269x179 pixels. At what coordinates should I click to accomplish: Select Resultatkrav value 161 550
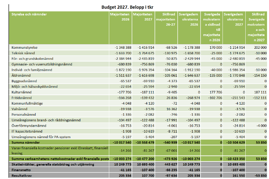tap(238, 175)
